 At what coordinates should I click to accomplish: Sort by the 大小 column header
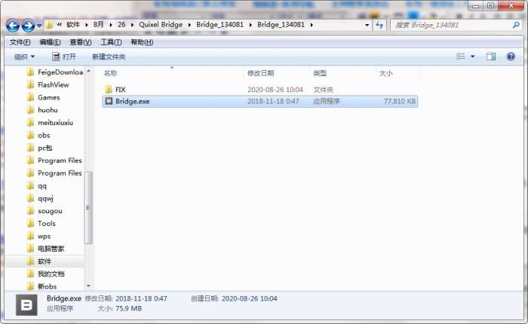point(386,73)
